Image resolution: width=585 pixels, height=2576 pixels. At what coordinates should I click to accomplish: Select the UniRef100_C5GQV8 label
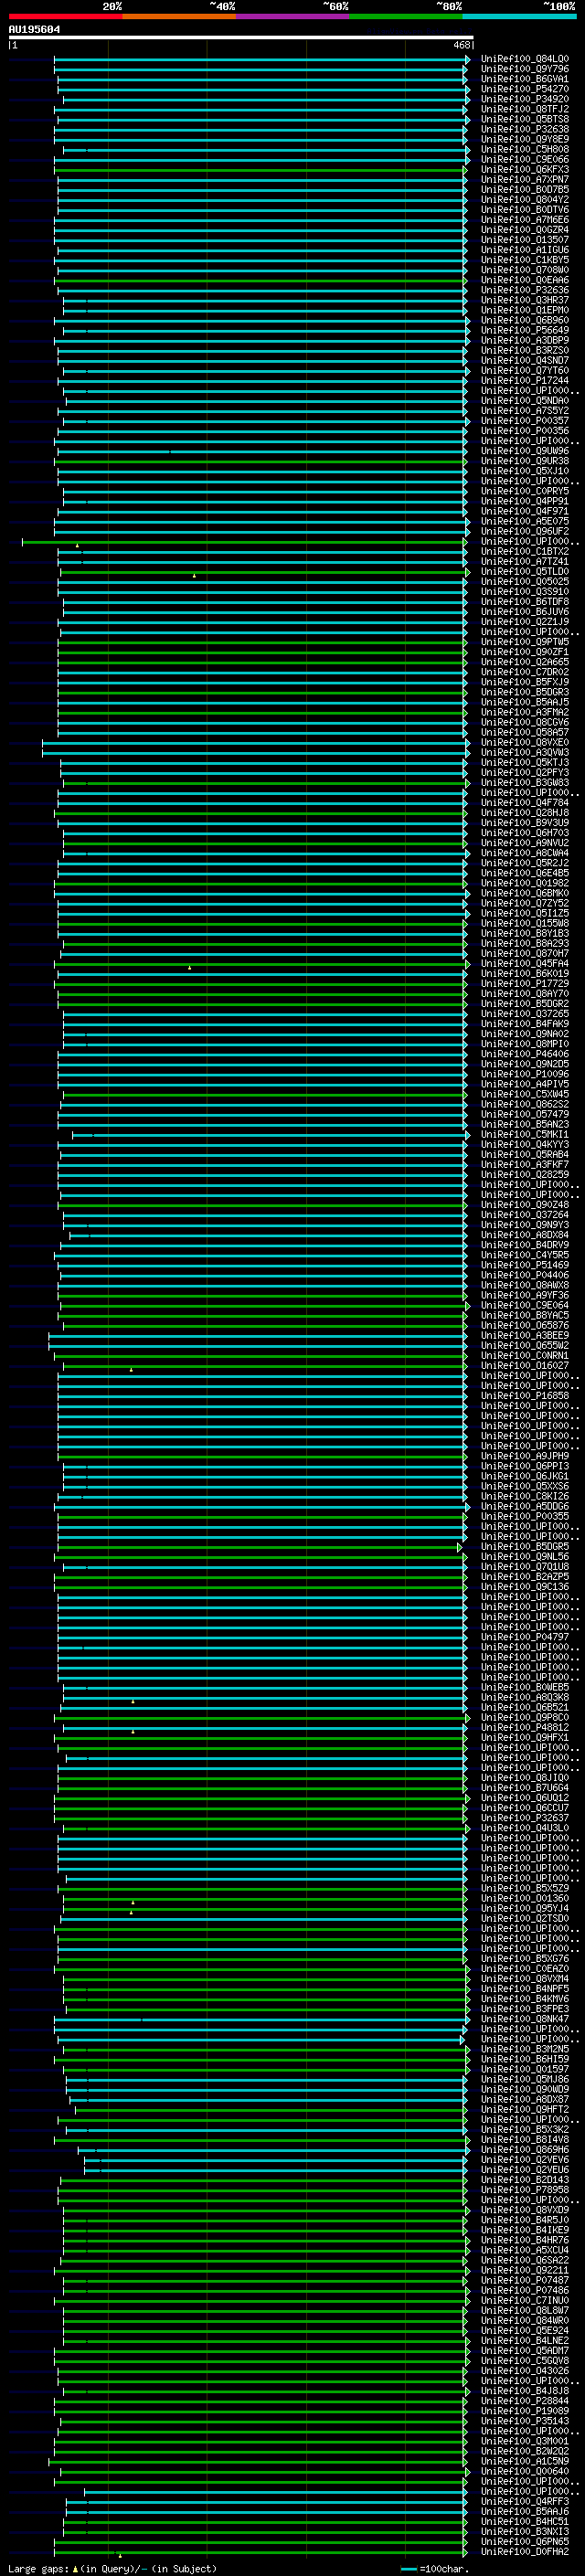[x=524, y=2360]
